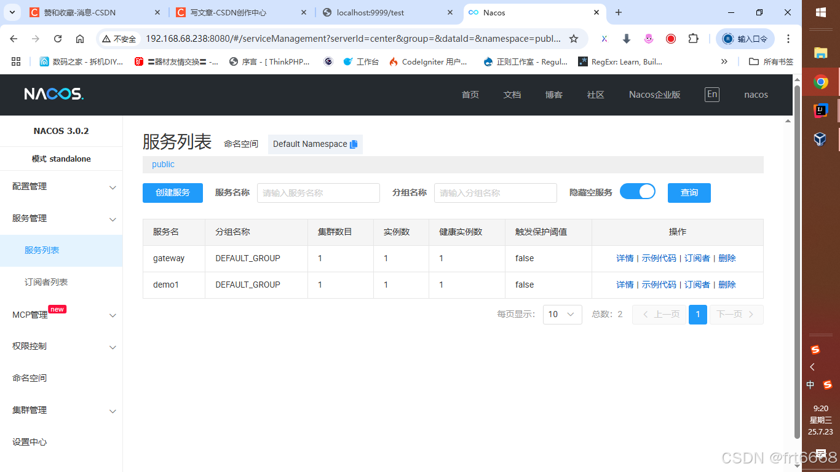Viewport: 840px width, 472px height.
Task: Open tab search dropdown arrow
Action: coord(12,12)
